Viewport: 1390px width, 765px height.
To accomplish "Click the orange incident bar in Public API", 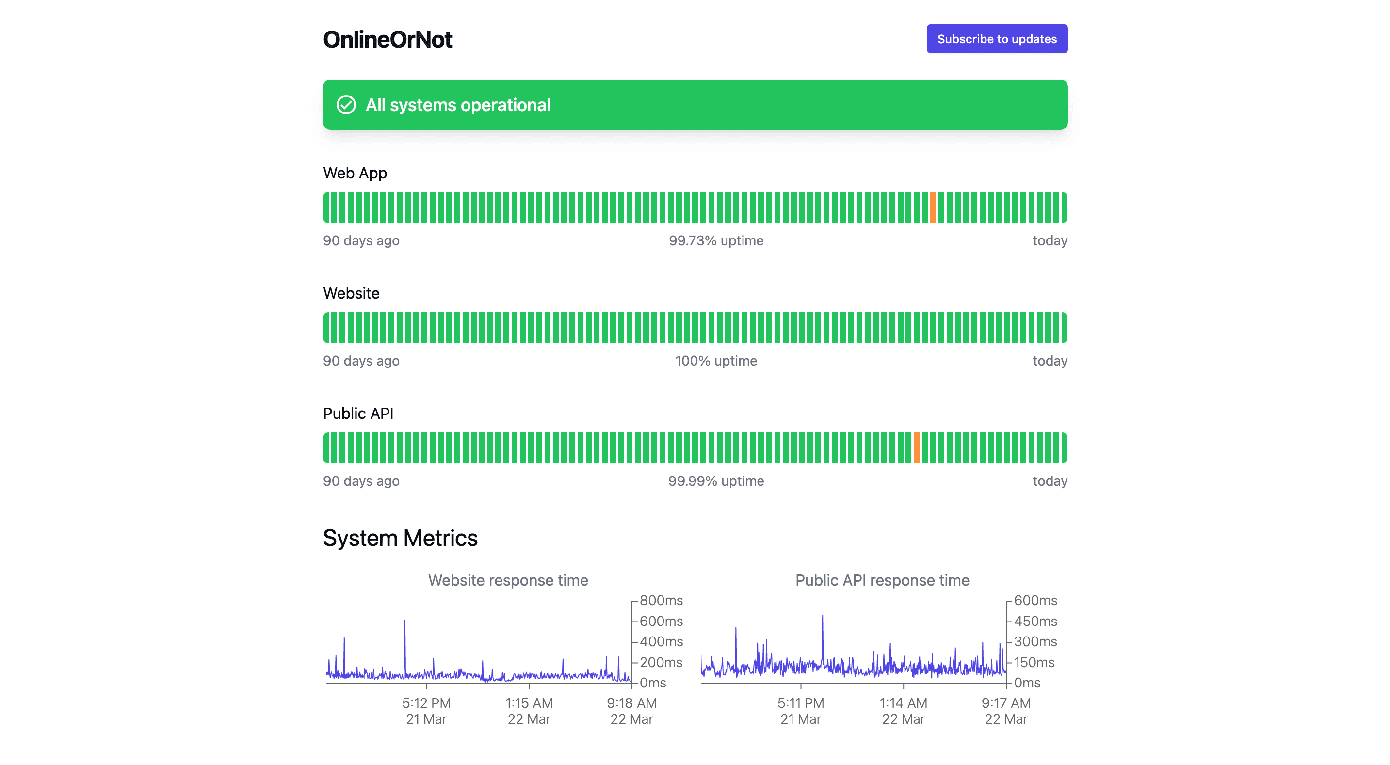I will 916,448.
